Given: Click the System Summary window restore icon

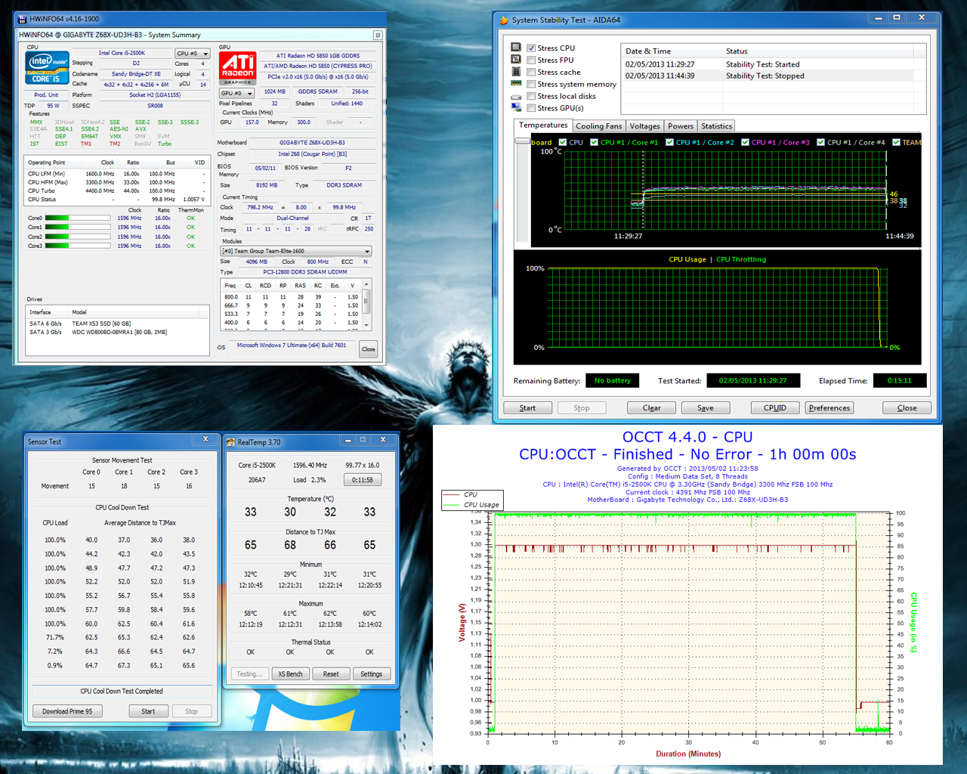Looking at the screenshot, I should point(378,35).
